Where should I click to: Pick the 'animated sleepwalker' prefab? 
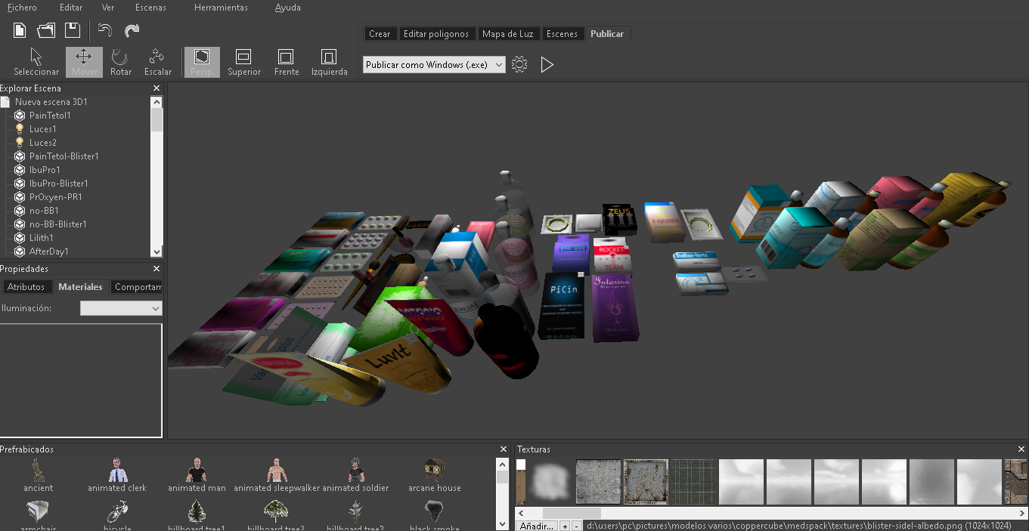coord(277,476)
